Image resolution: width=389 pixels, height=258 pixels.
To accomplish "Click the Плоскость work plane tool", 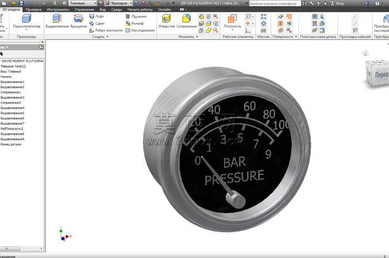I will pos(232,21).
